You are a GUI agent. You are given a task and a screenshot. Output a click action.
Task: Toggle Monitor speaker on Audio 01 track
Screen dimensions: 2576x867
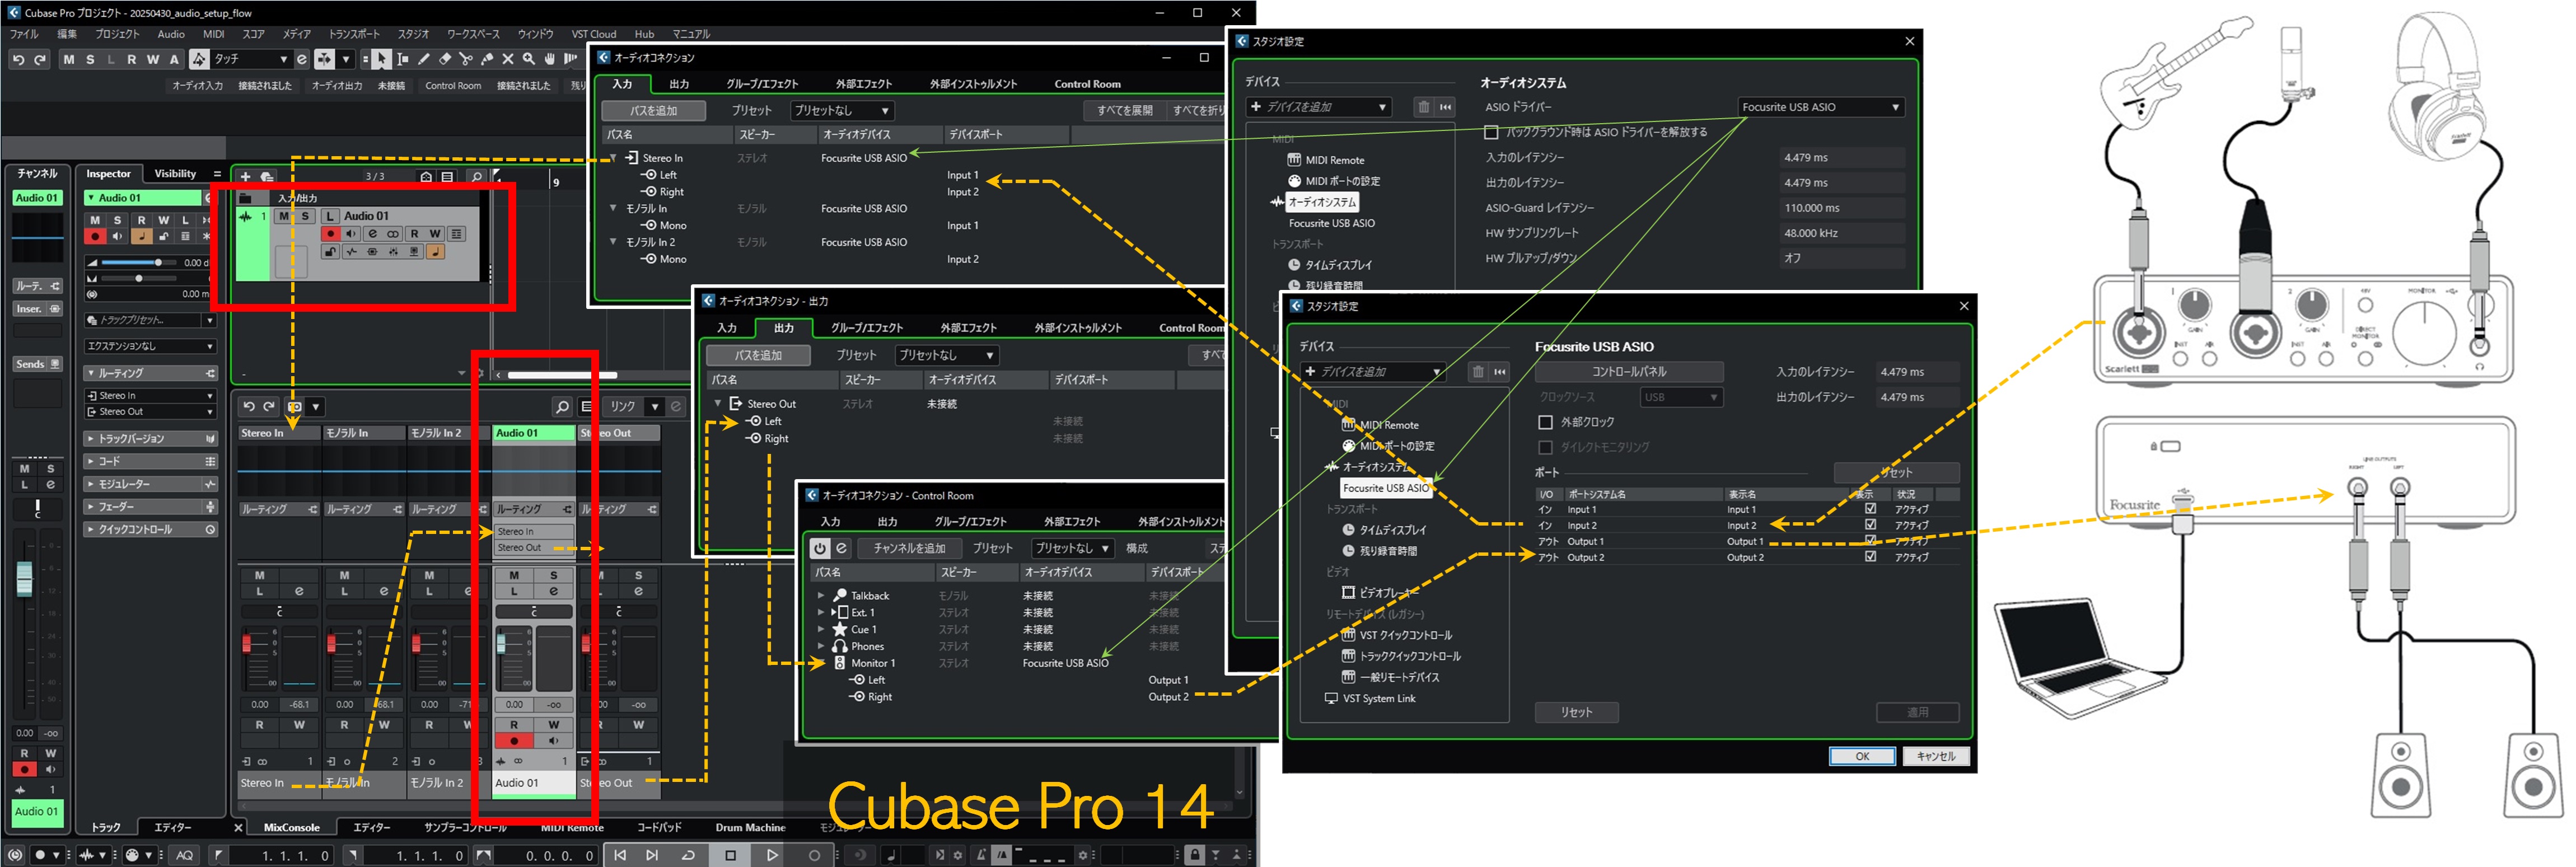351,234
